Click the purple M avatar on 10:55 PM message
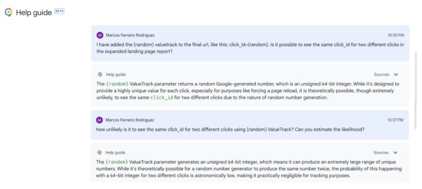Screen dimensions: 422x189 (99, 35)
